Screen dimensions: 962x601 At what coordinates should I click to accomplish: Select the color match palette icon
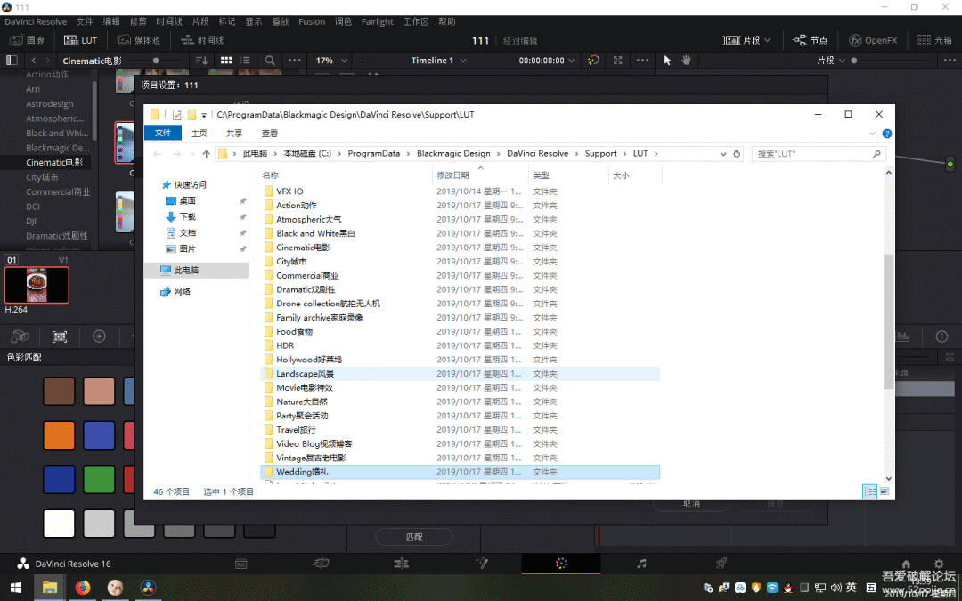click(x=60, y=336)
